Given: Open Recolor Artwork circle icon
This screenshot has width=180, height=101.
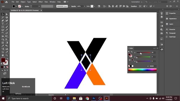Looking at the screenshot, I should (x=99, y=6).
